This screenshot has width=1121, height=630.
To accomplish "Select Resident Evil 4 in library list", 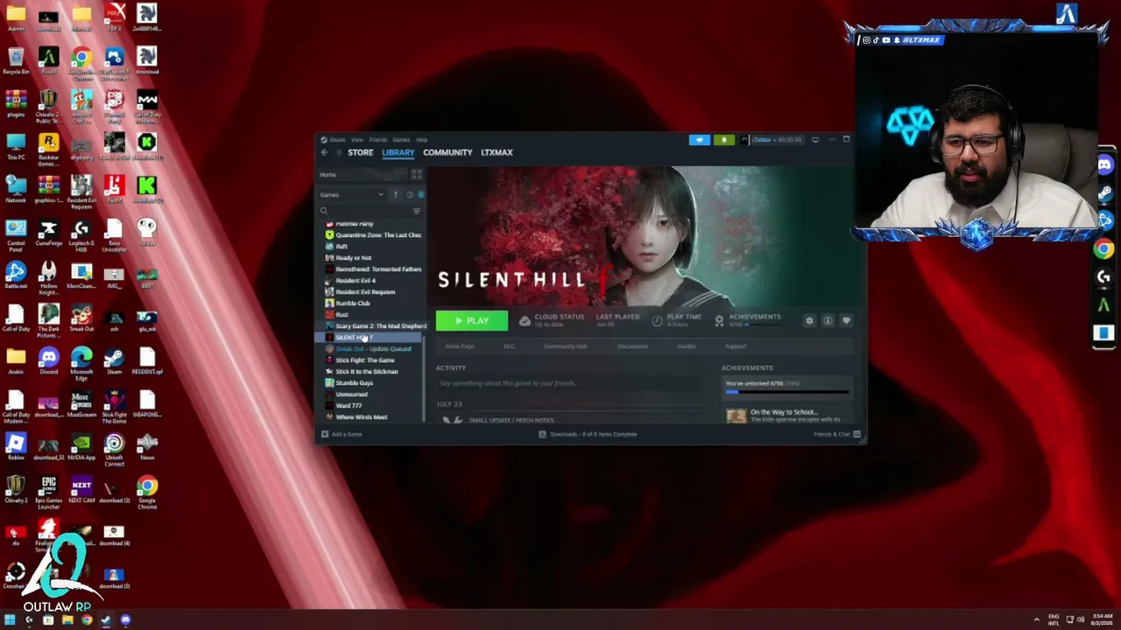I will (x=356, y=281).
